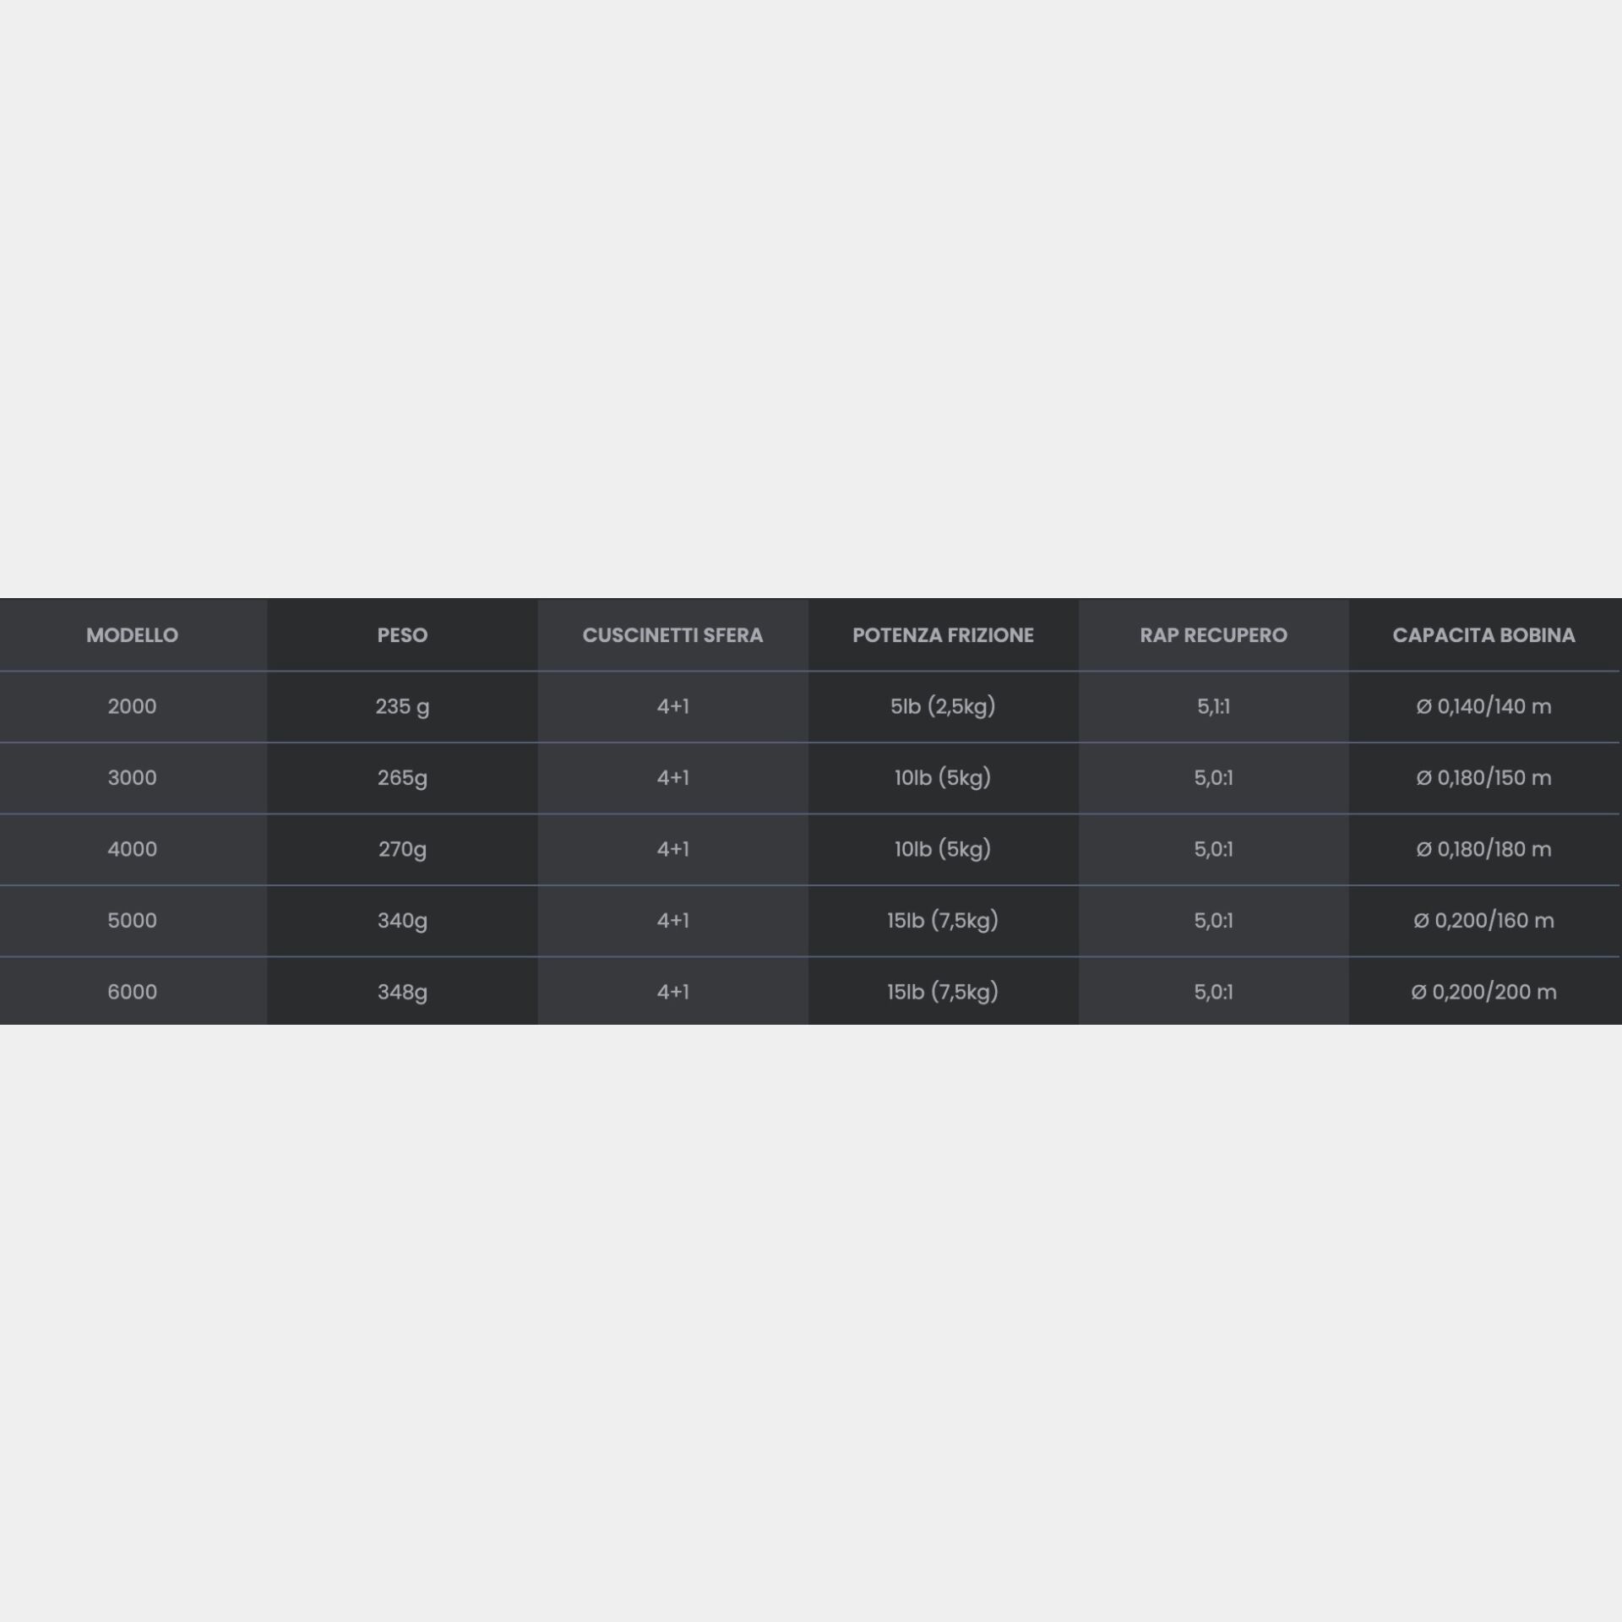Select the CUSCINETTI SFERA header cell
The image size is (1622, 1622).
tap(672, 635)
